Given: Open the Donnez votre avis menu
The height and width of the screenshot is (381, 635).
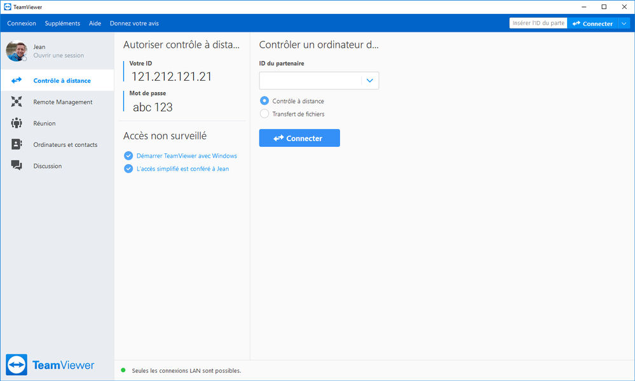Looking at the screenshot, I should click(135, 24).
